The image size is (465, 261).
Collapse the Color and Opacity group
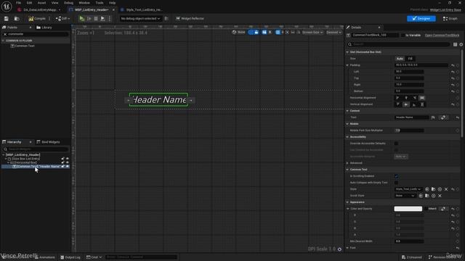click(x=348, y=209)
